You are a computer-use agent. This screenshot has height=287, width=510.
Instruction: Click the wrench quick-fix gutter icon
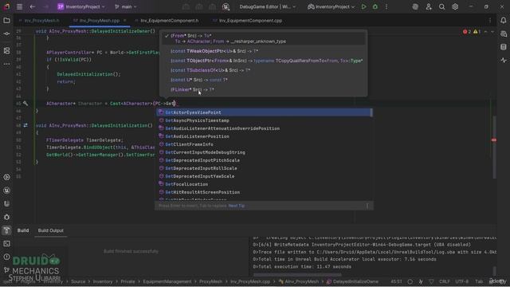[x=25, y=104]
